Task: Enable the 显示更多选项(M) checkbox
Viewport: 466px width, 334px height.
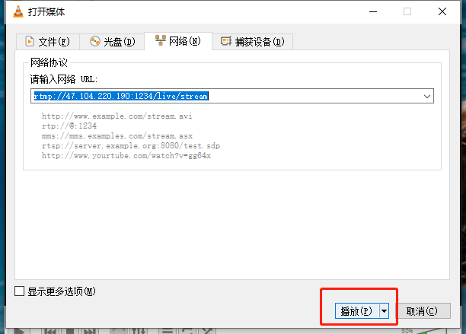Action: [x=20, y=291]
